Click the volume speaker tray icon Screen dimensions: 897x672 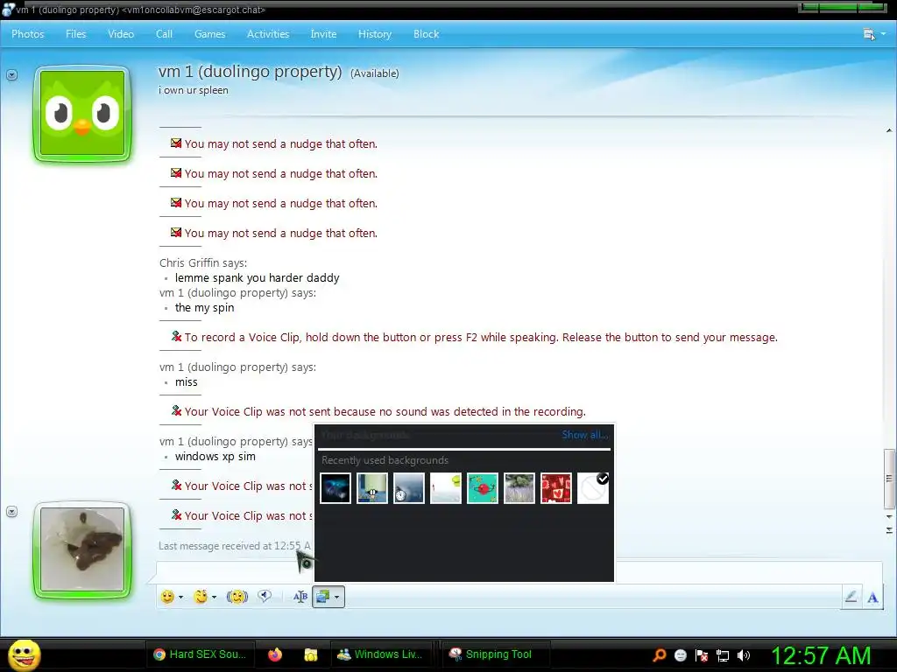pyautogui.click(x=744, y=655)
